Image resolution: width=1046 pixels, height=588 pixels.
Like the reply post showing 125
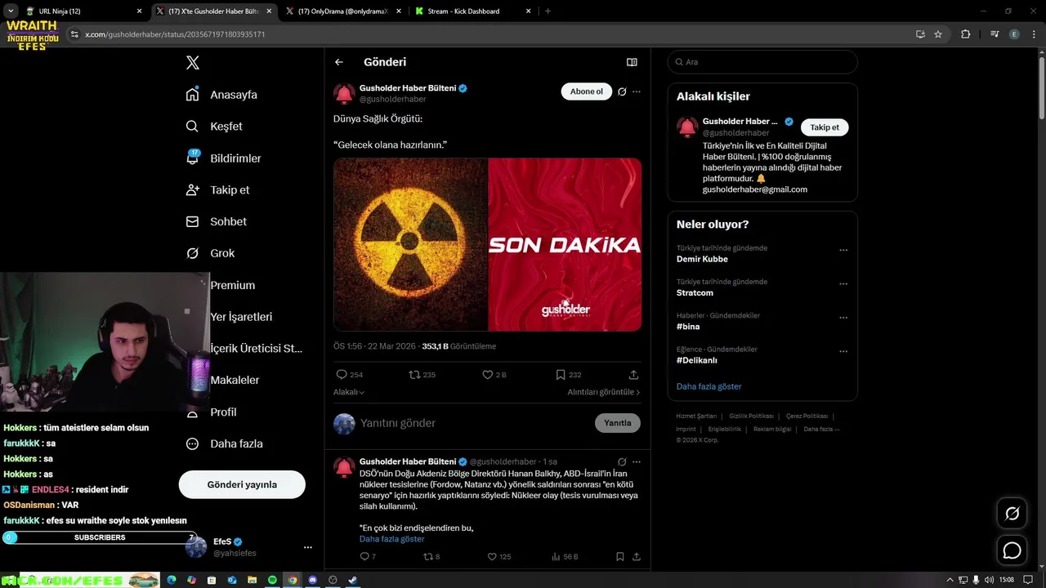click(492, 556)
